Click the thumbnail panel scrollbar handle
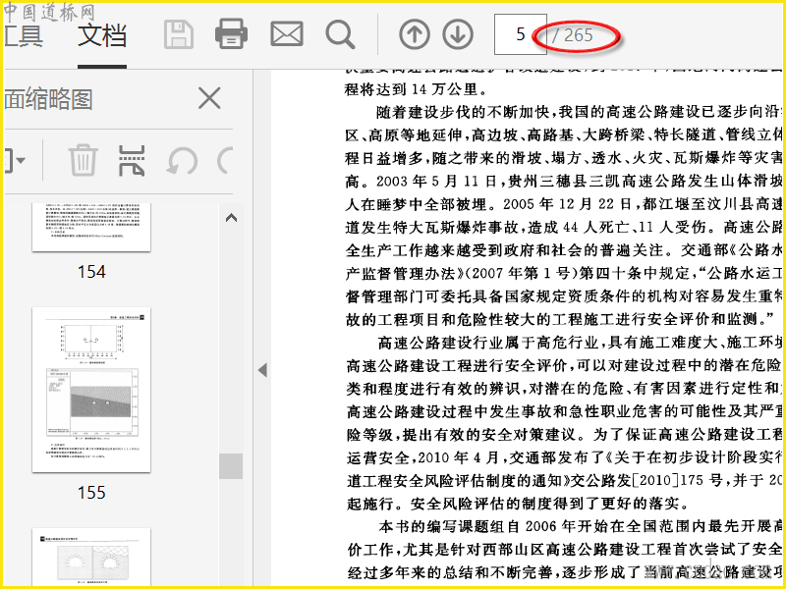The height and width of the screenshot is (589, 786). click(x=231, y=466)
